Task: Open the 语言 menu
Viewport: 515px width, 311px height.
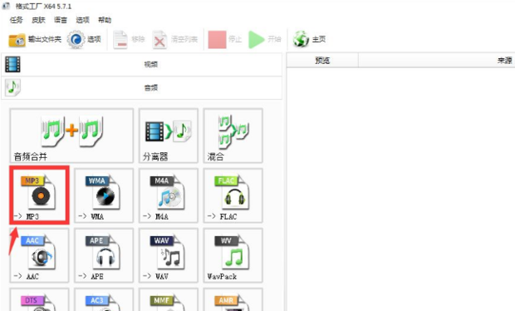Action: (61, 20)
